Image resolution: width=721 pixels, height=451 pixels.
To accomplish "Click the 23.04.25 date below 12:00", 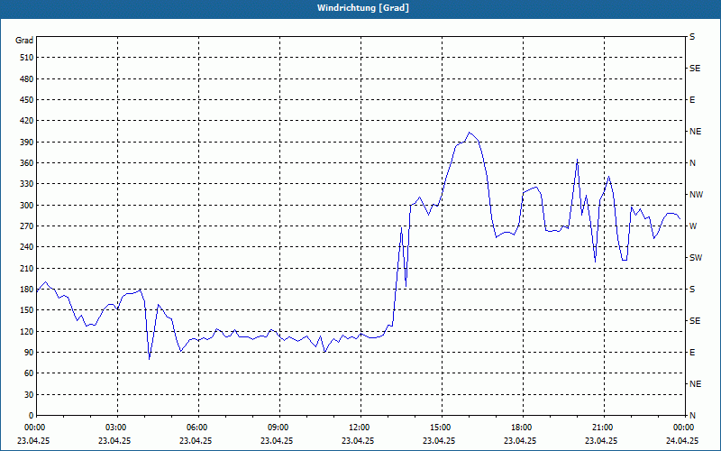I will point(357,440).
